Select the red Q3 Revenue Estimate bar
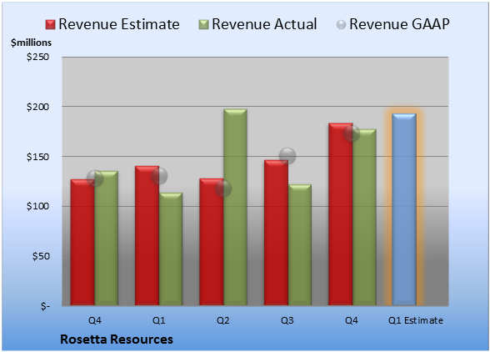 pos(276,233)
